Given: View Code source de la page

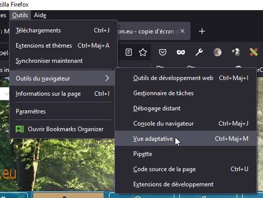Looking at the screenshot, I should click(185, 169).
